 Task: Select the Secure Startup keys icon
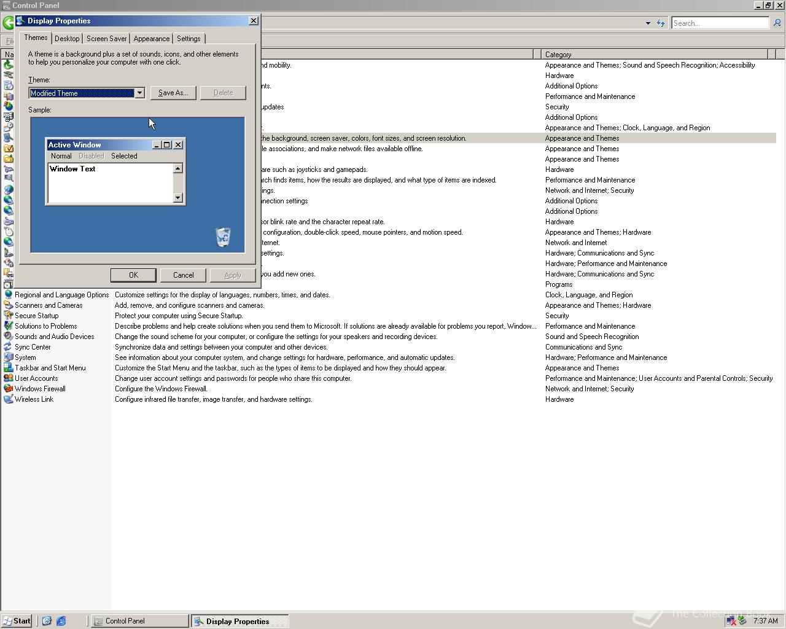pyautogui.click(x=8, y=316)
